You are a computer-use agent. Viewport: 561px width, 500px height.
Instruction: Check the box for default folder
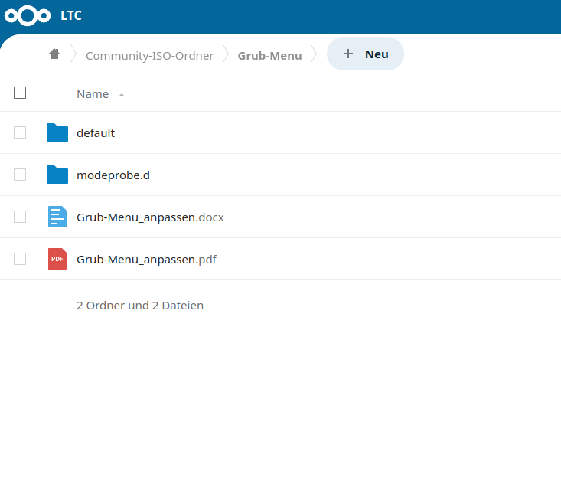pos(20,132)
